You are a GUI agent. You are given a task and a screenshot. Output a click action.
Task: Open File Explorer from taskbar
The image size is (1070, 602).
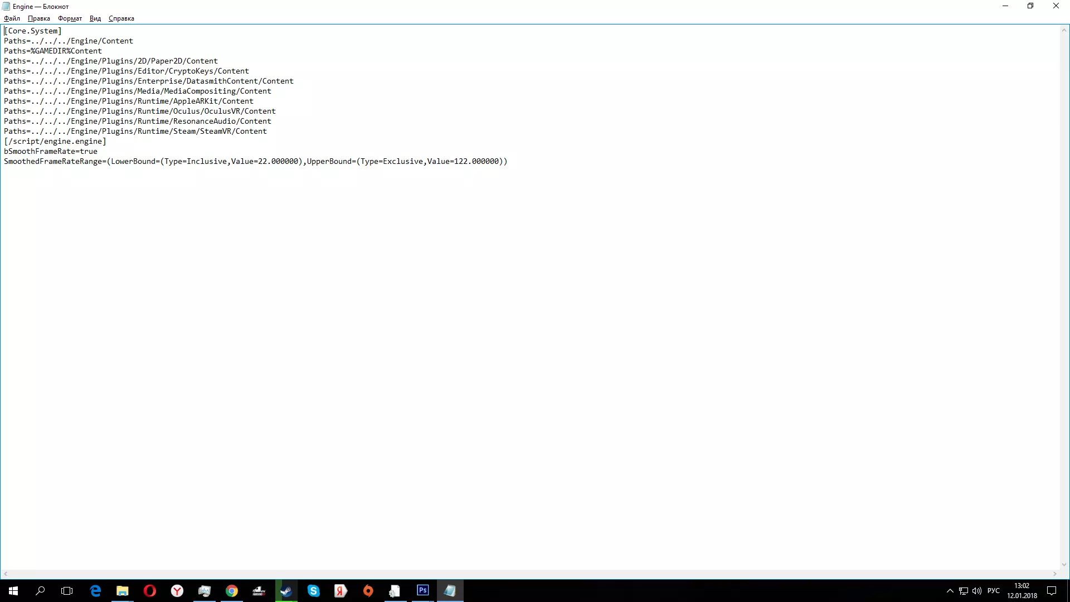click(x=123, y=591)
